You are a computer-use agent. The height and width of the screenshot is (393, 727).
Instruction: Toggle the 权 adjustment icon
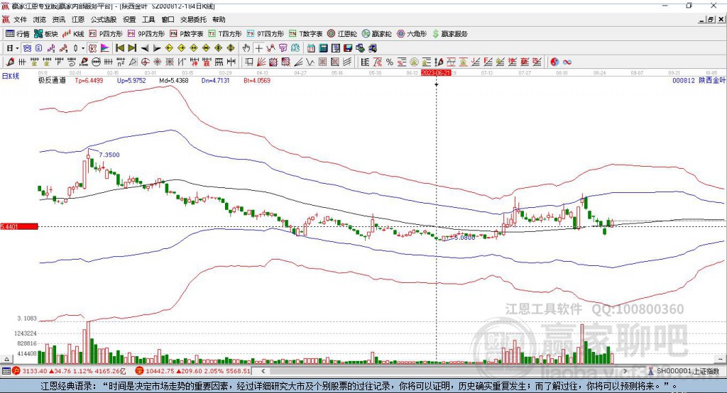[93, 48]
